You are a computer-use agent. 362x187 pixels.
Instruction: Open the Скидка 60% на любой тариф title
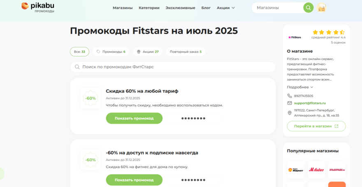click(x=142, y=91)
